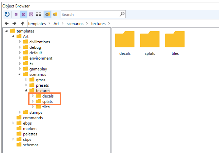The image size is (219, 153).
Task: Expand the presets tree node
Action: (x=26, y=85)
